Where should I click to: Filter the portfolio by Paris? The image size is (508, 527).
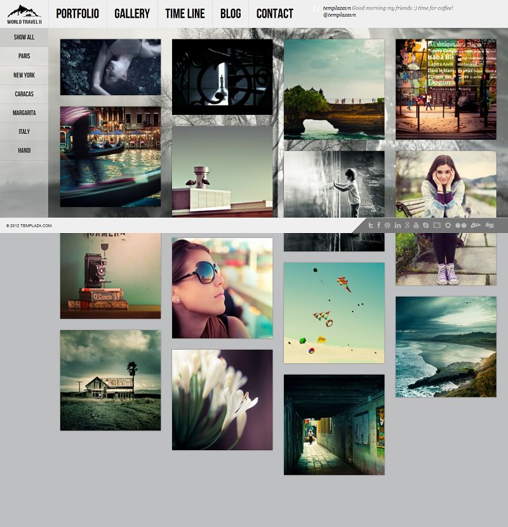point(24,56)
